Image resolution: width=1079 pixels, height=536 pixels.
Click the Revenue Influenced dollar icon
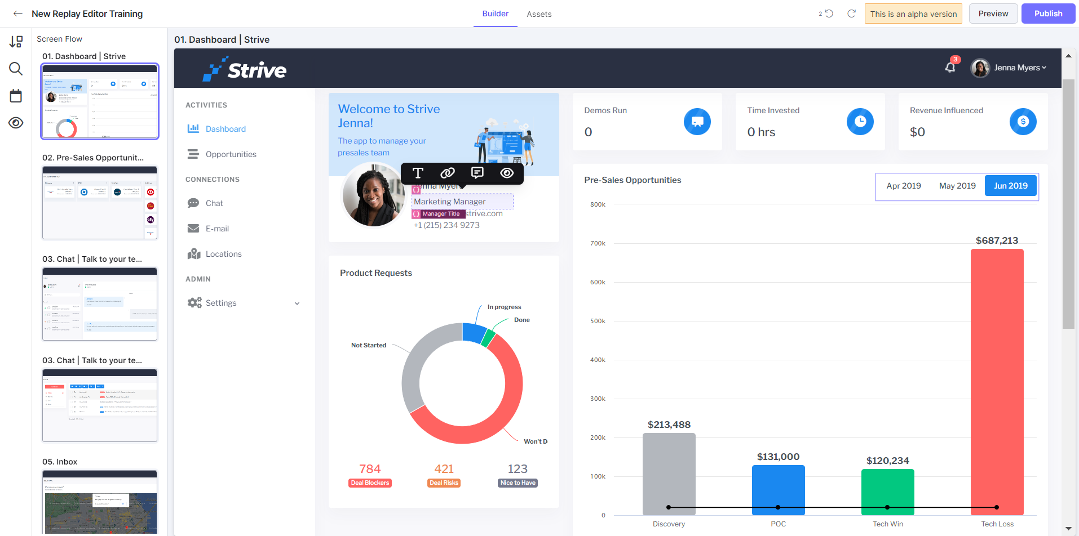(x=1023, y=122)
